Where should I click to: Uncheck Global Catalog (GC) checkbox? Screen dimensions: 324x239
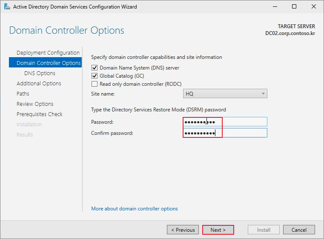pos(95,76)
